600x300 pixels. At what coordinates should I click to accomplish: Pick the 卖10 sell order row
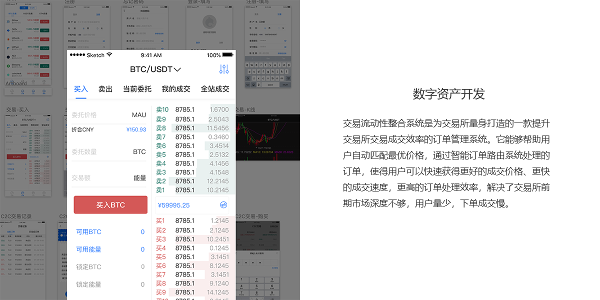[192, 110]
